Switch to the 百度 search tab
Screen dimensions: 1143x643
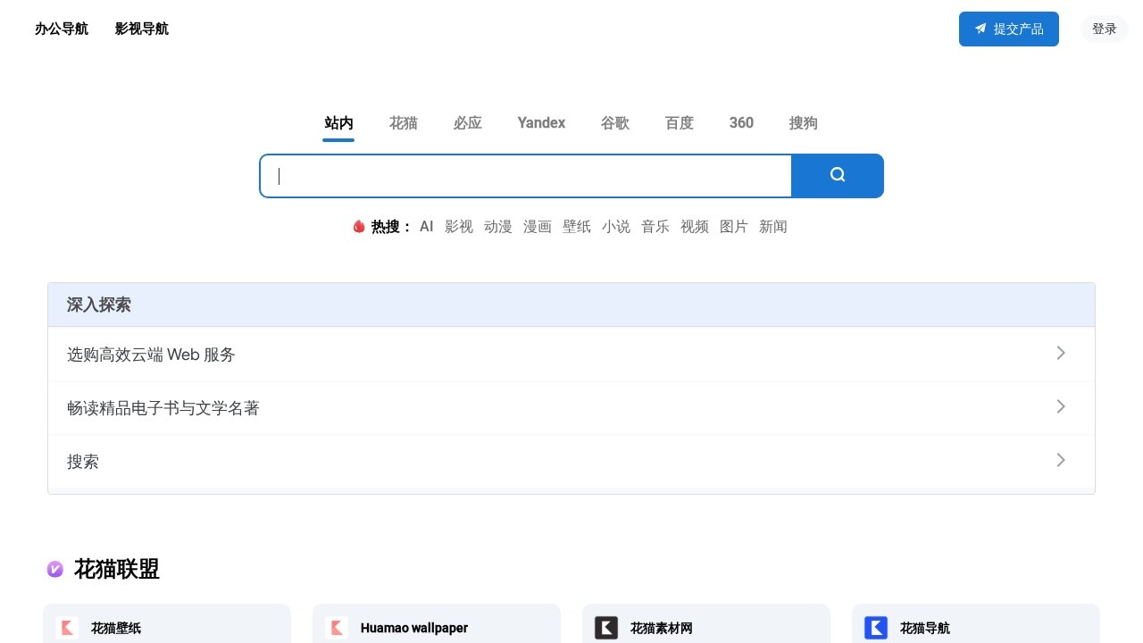(680, 123)
